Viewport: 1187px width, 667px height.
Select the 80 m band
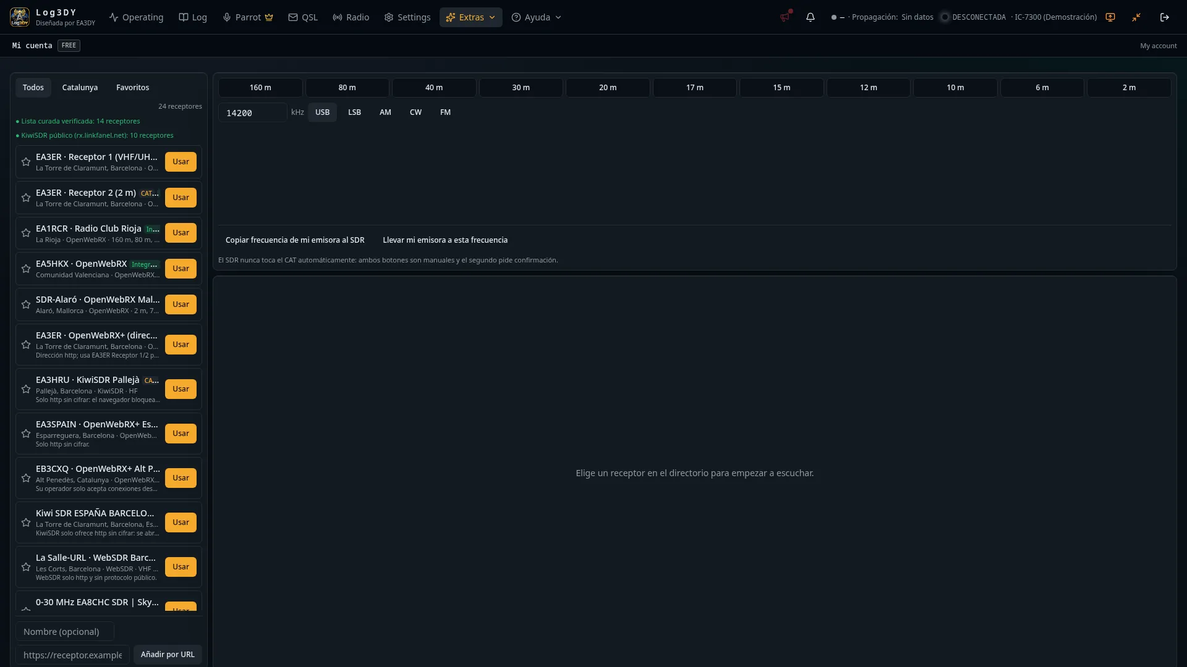(x=347, y=88)
